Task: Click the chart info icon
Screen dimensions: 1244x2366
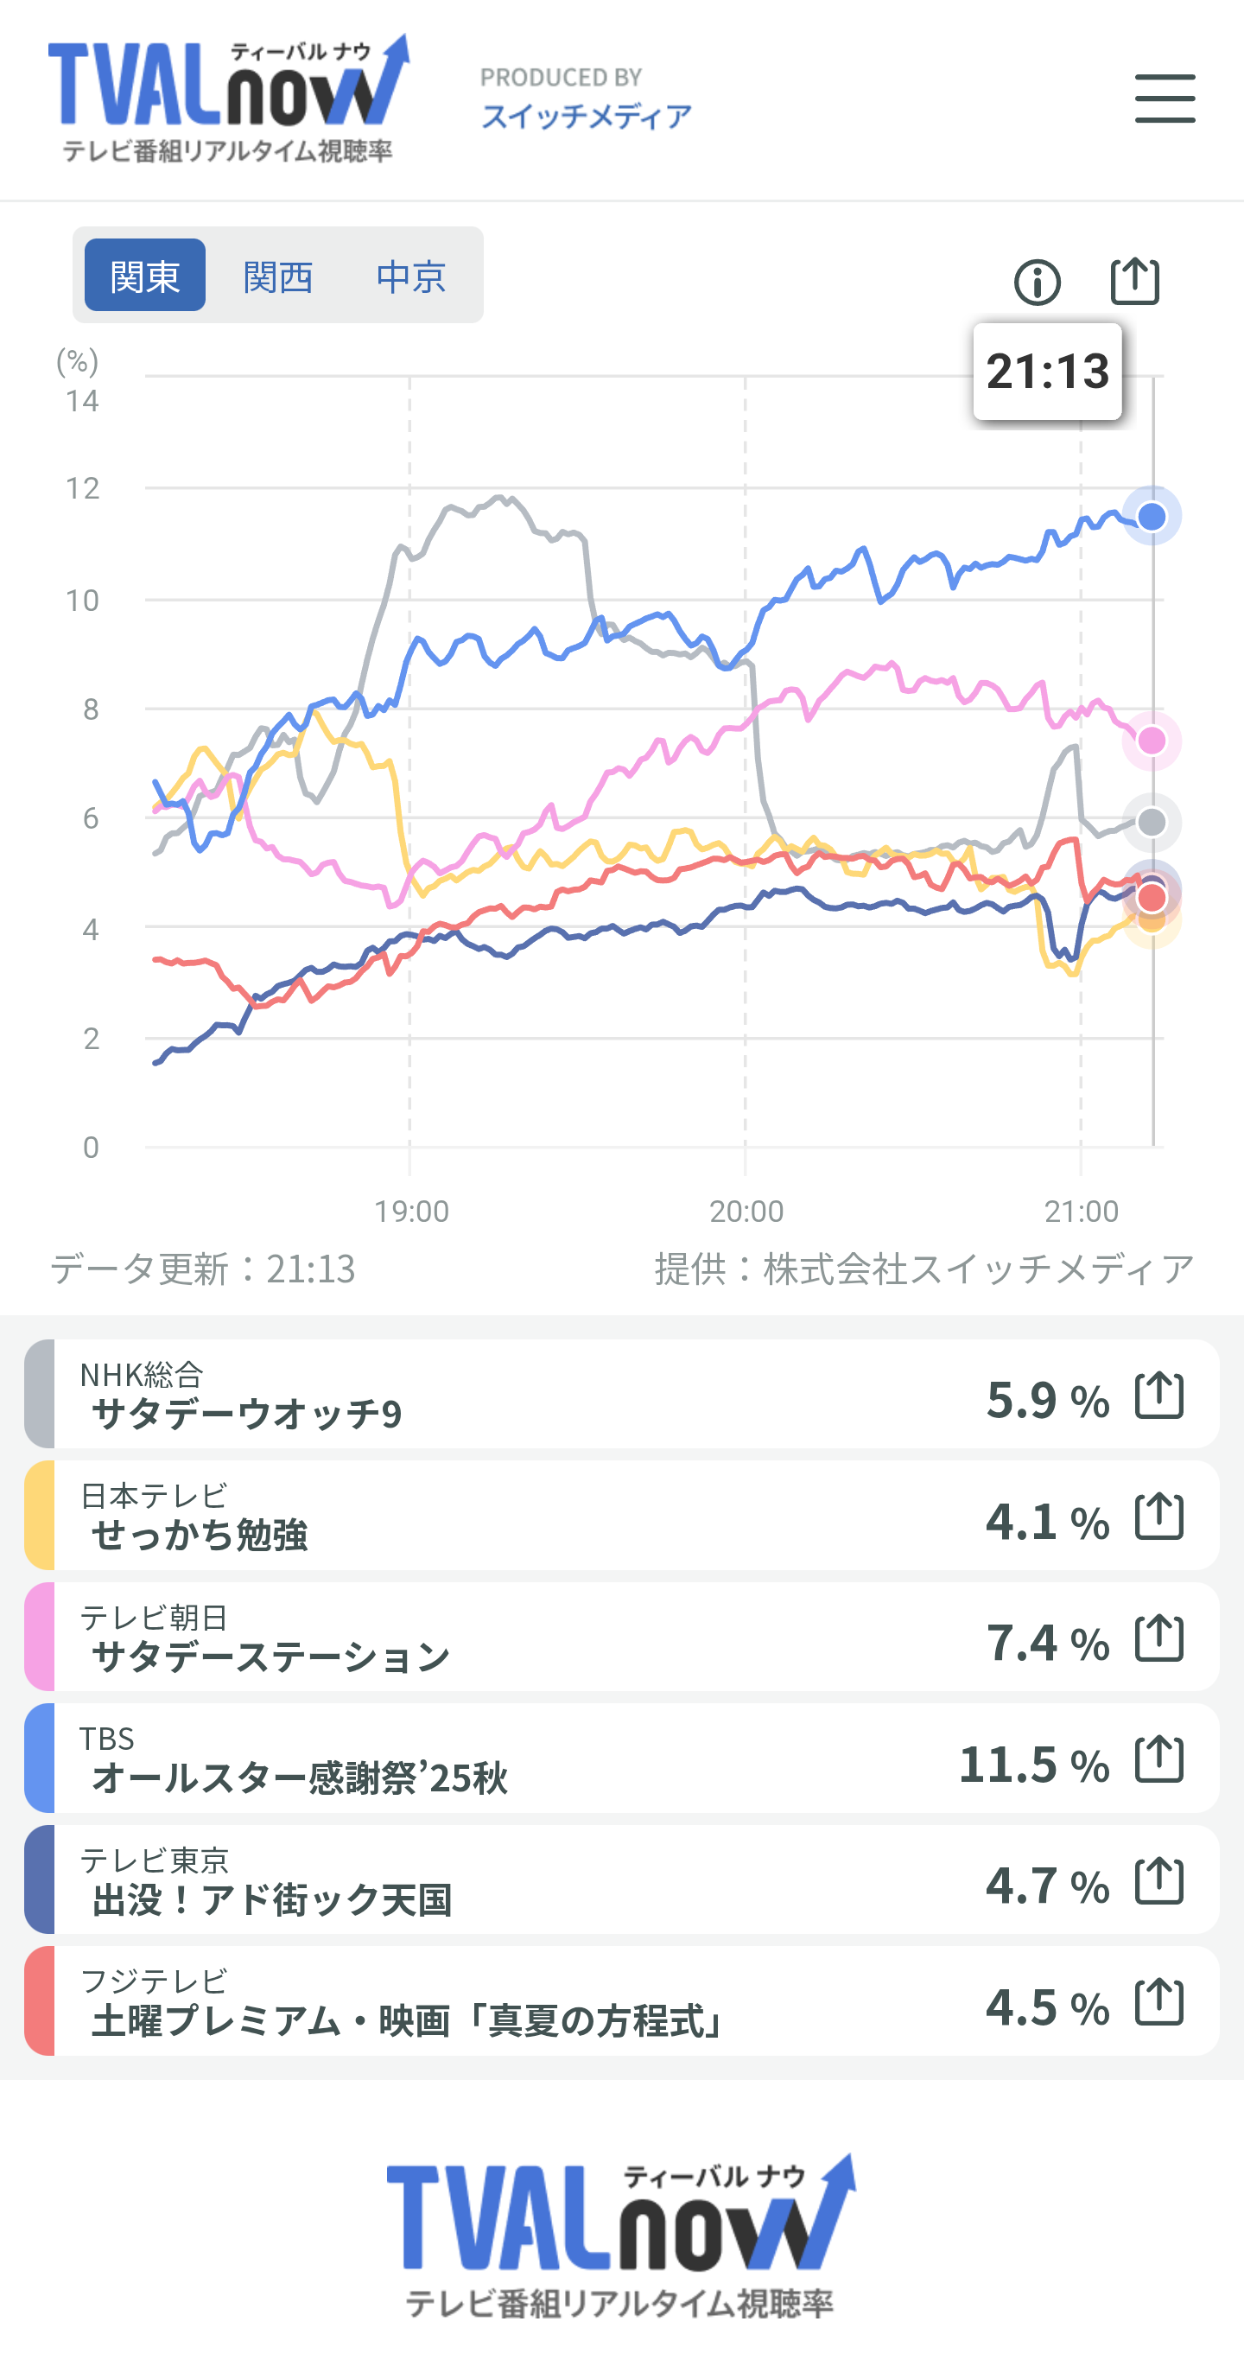Action: (x=1038, y=282)
